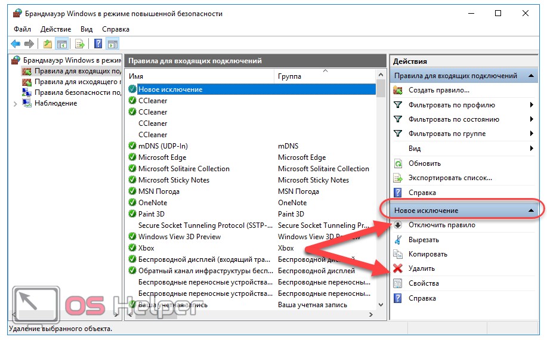Click the blue Help toolbar icon
Image resolution: width=547 pixels, height=340 pixels.
pos(98,44)
